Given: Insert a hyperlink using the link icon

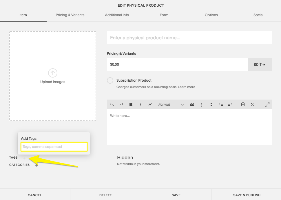Looking at the screenshot, I should click(150, 104).
